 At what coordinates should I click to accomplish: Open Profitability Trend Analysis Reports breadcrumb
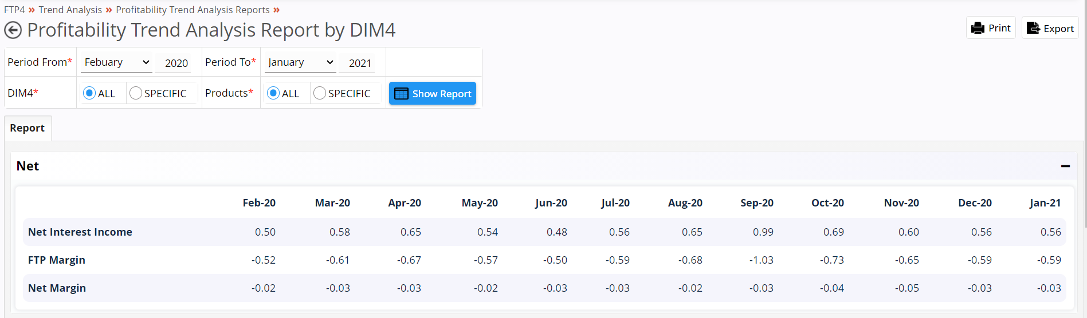pos(193,10)
